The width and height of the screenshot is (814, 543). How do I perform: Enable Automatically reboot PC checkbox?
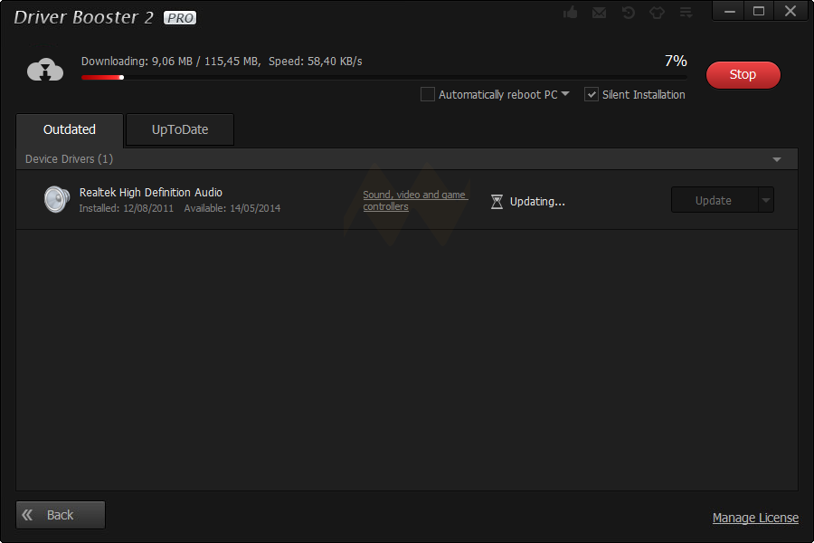427,94
